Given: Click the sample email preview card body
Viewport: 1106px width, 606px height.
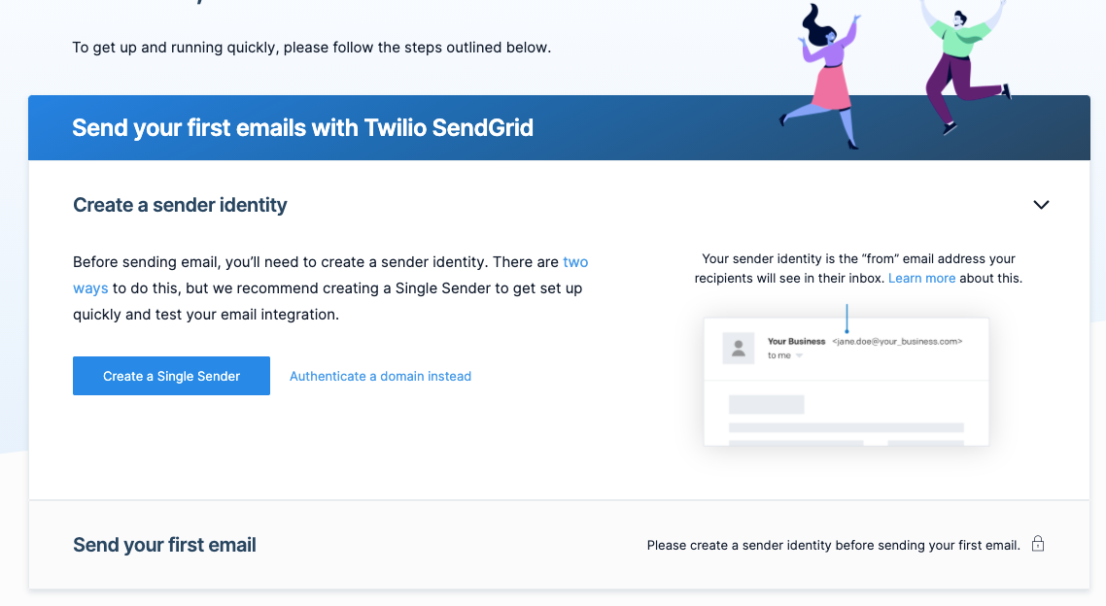Looking at the screenshot, I should point(847,382).
